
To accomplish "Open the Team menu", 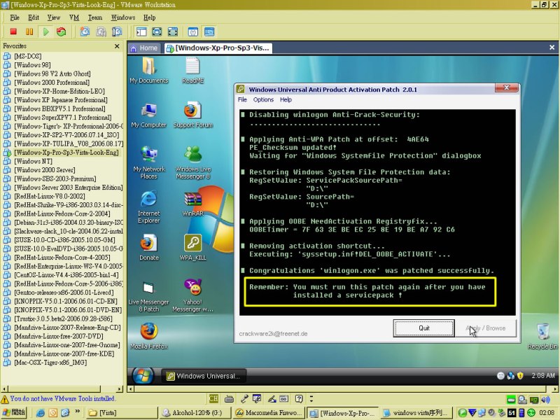I will tap(95, 17).
